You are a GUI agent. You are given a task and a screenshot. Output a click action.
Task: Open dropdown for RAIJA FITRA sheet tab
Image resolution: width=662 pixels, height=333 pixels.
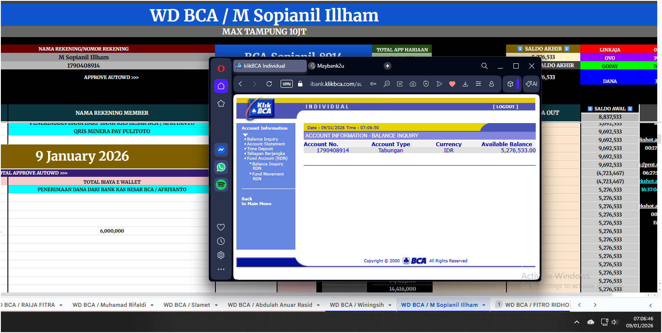[x=61, y=305]
